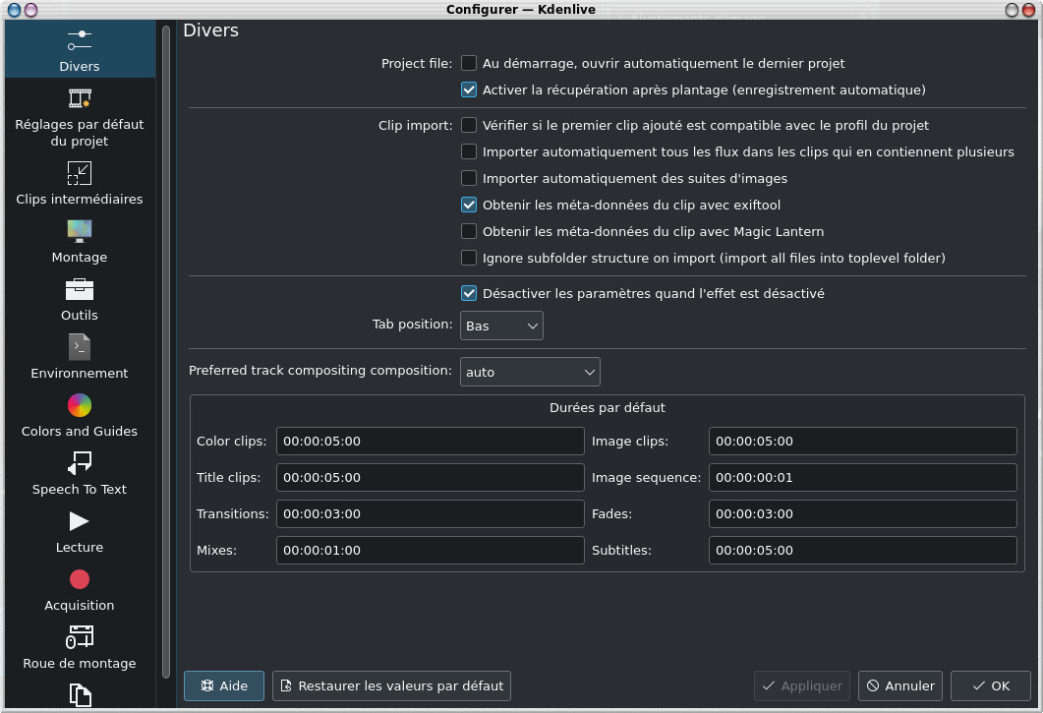Click the Image clips duration field

pos(863,442)
